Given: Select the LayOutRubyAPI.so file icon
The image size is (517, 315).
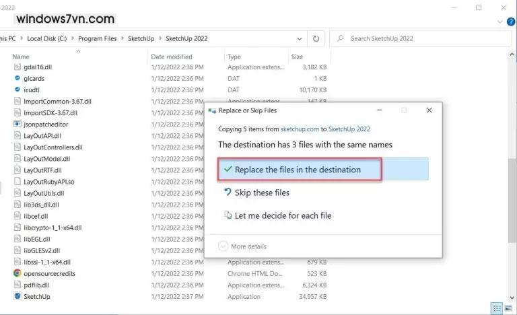Looking at the screenshot, I should point(18,182).
